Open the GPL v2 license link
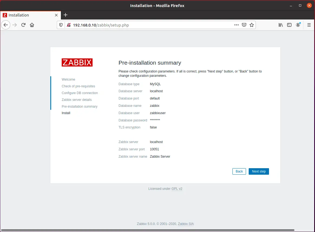 click(177, 189)
